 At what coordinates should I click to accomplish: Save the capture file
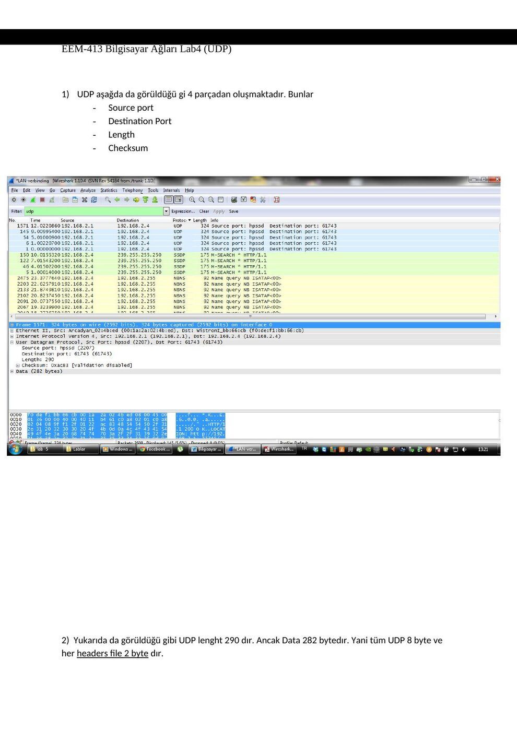tap(75, 200)
